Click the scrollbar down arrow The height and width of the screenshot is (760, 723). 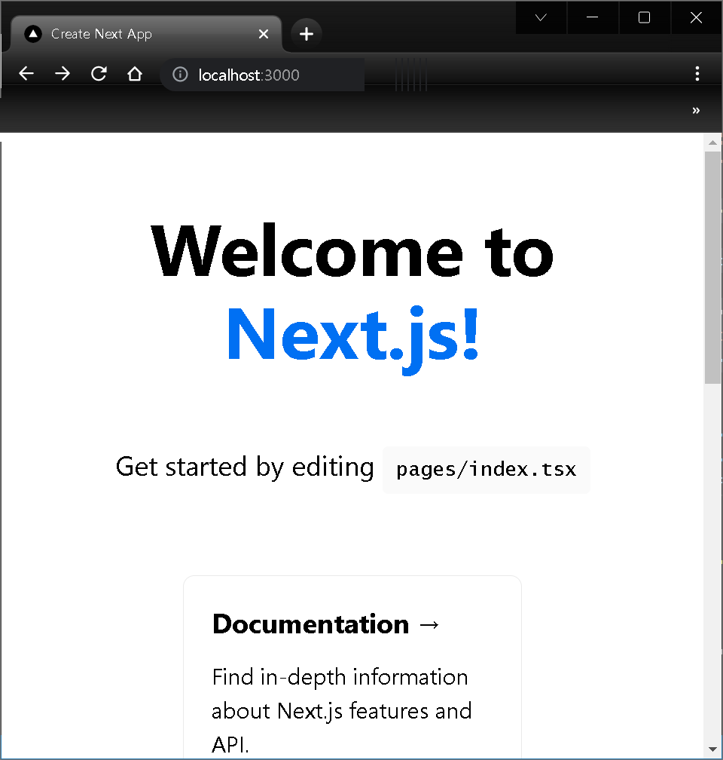[x=712, y=749]
